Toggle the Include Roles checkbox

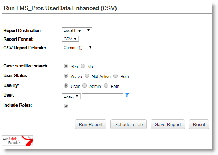[66, 106]
